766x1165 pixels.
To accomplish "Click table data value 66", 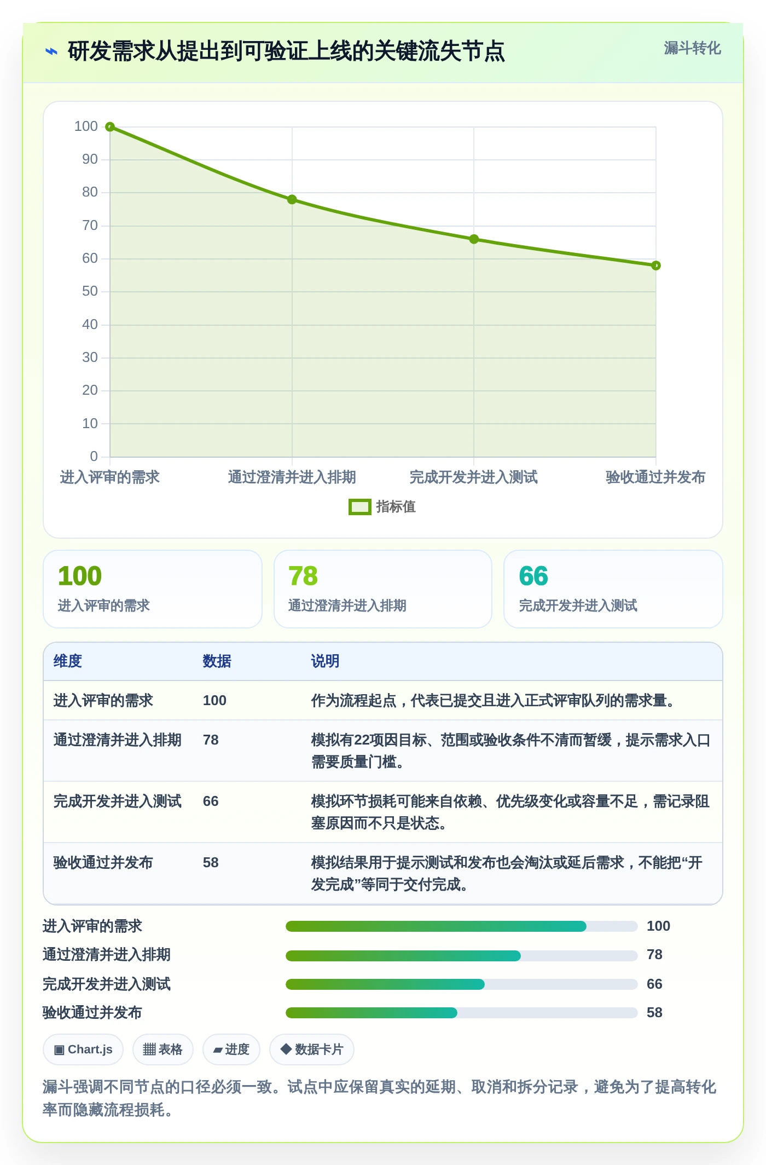I will point(211,801).
